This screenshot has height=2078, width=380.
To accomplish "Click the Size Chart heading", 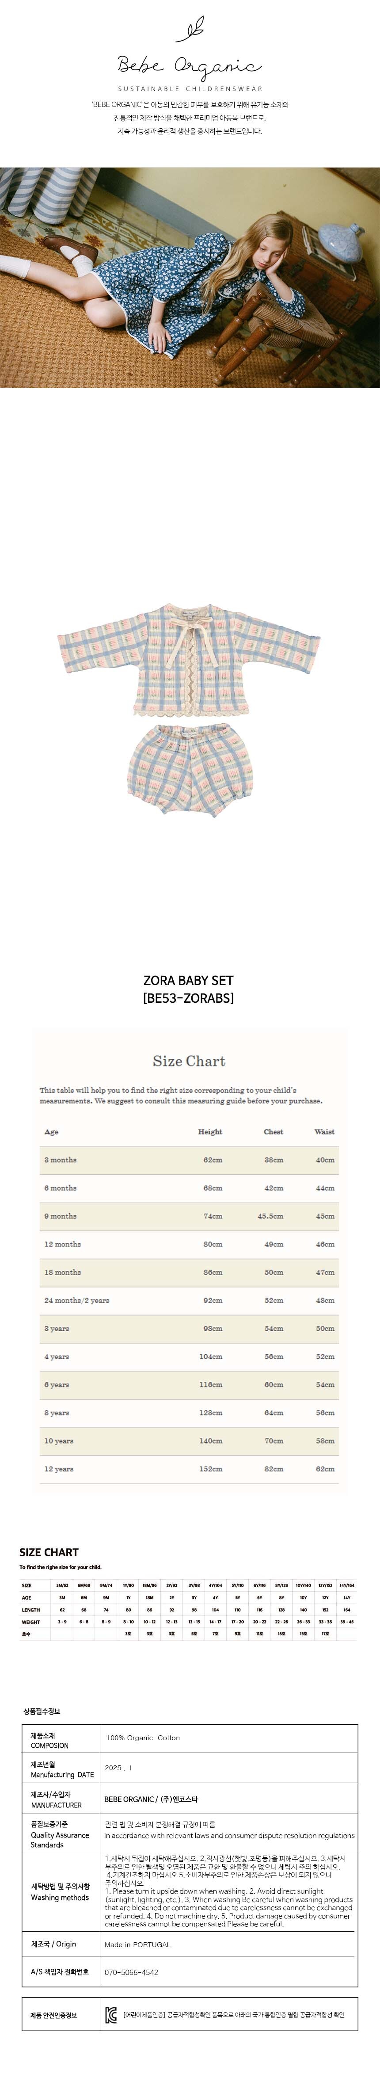I will (x=189, y=1061).
